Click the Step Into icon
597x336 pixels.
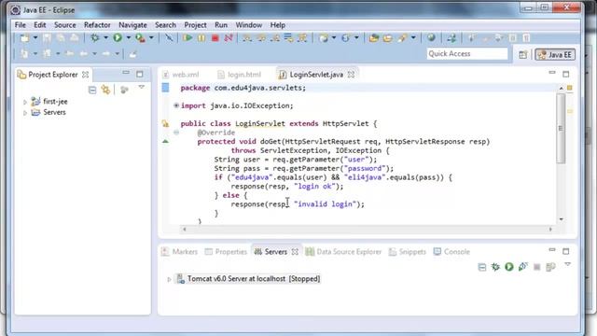(247, 37)
